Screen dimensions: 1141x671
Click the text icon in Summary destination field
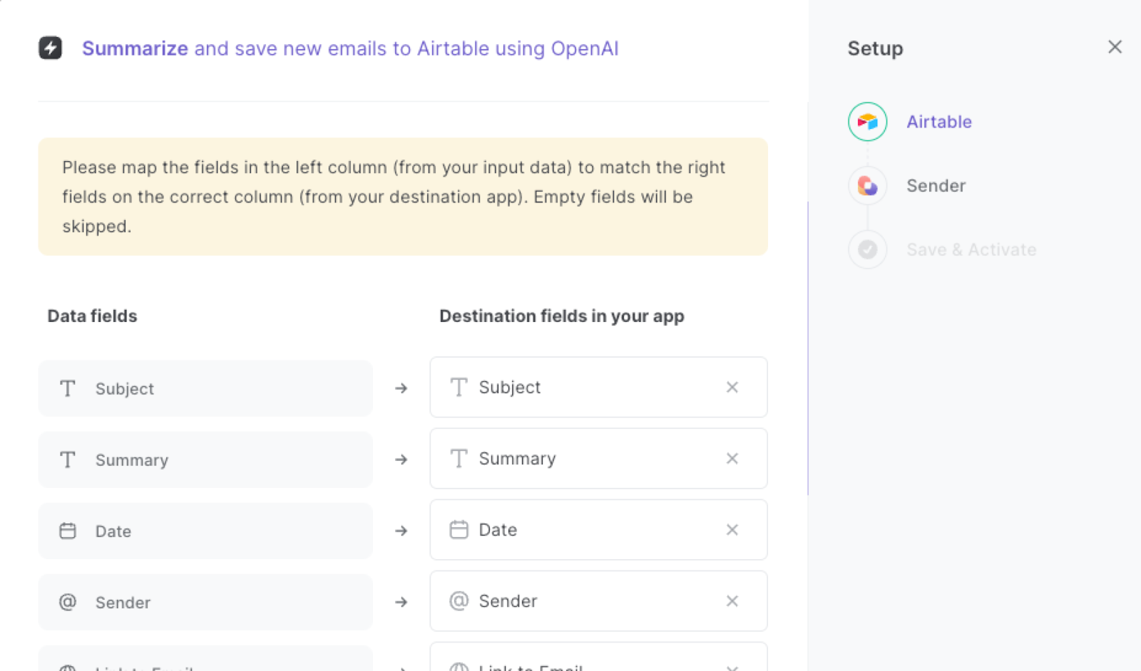459,459
